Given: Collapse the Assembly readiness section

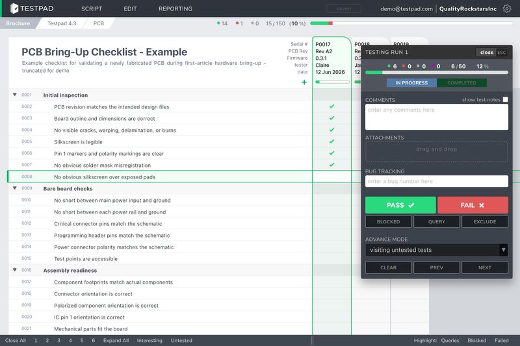Looking at the screenshot, I should (x=14, y=270).
